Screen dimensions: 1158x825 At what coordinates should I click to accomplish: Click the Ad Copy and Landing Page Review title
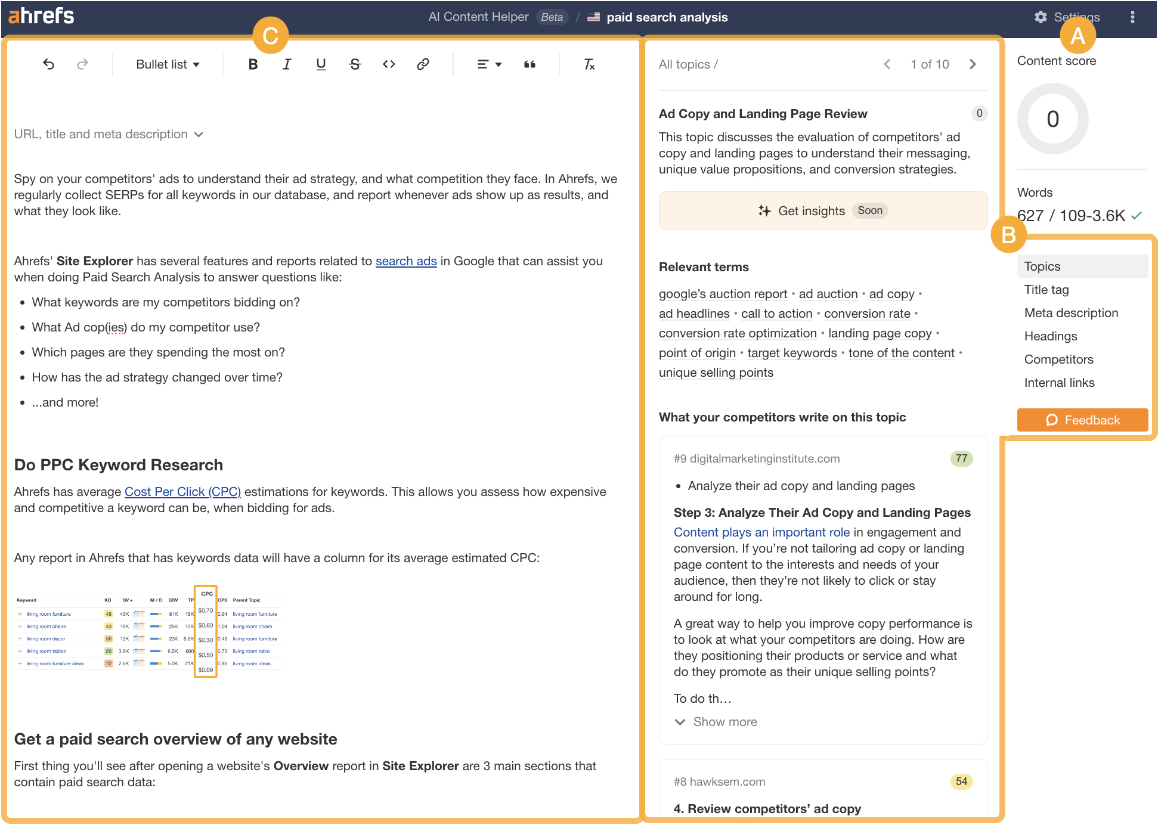click(x=763, y=114)
